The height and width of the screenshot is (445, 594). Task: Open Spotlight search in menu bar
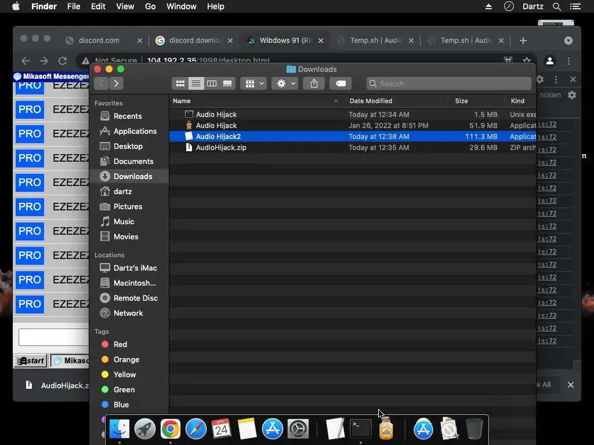(x=556, y=6)
